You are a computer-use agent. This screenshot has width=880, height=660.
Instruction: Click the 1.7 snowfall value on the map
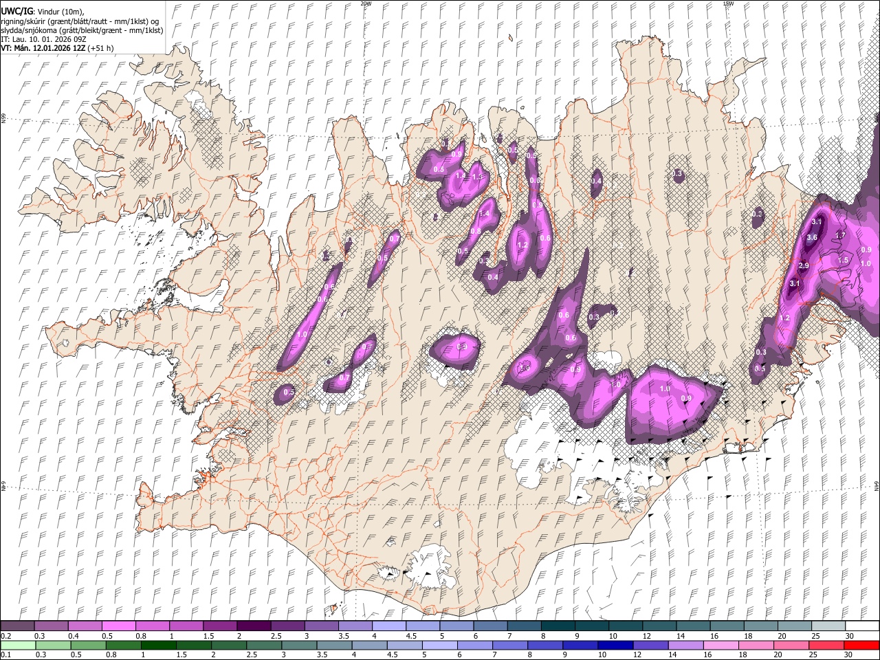coord(839,235)
